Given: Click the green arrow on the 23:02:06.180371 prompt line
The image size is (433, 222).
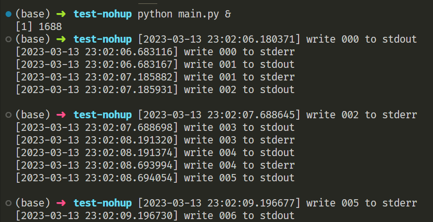Looking at the screenshot, I should [63, 39].
